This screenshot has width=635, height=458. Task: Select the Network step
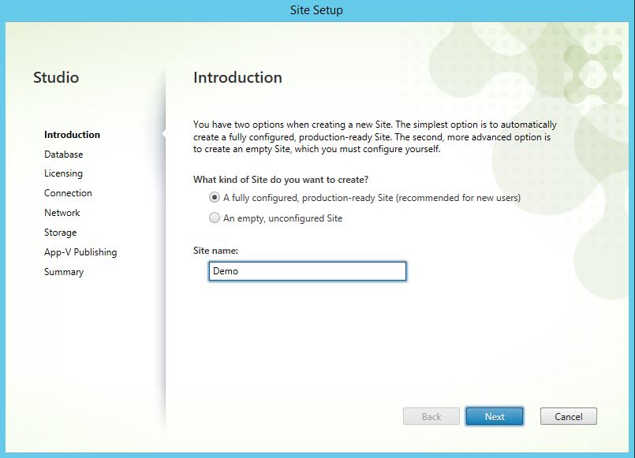click(x=62, y=213)
